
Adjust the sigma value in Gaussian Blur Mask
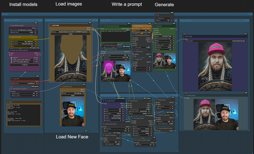[116, 131]
